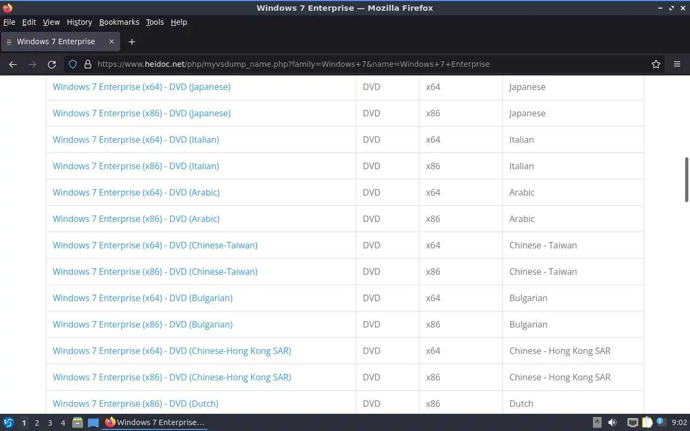The height and width of the screenshot is (431, 690).
Task: Open Windows 7 Enterprise x86 Japanese link
Action: [x=142, y=113]
